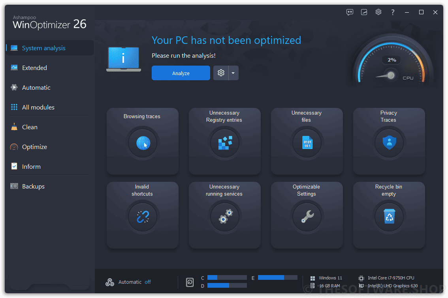Click the skin/theme icon in title bar
The height and width of the screenshot is (298, 448).
click(364, 12)
